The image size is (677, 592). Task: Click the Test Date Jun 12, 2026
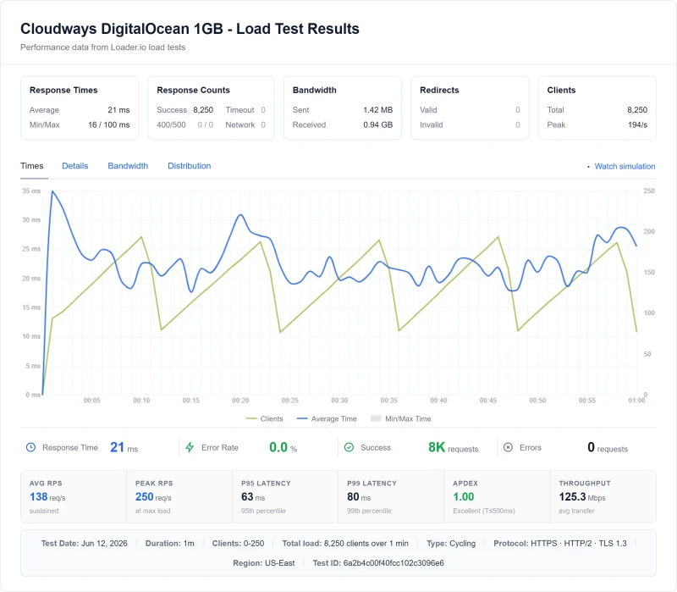[84, 543]
